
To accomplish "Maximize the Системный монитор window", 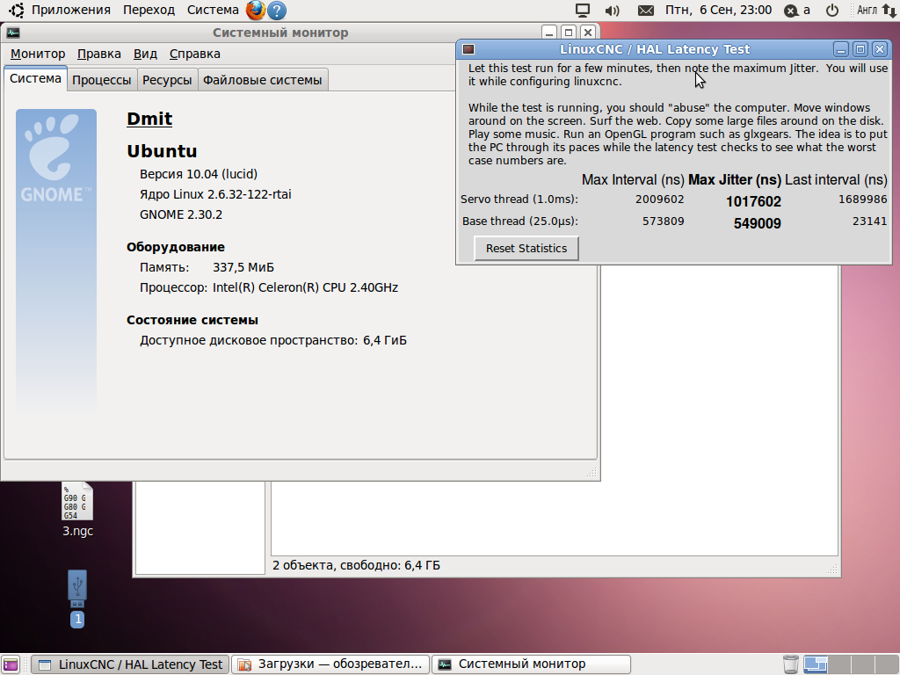I will (569, 33).
